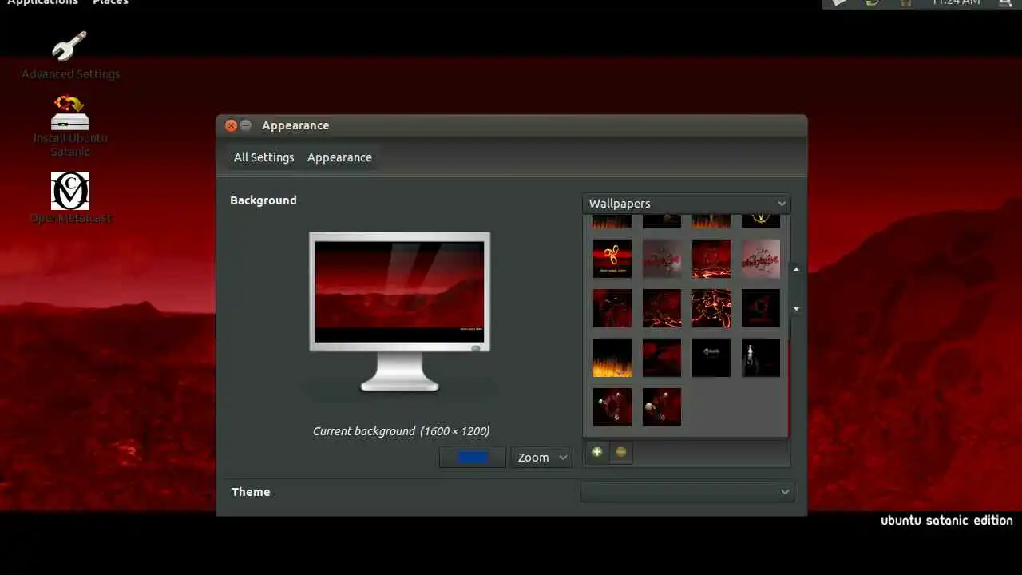Open the blue background color swatch

click(x=473, y=458)
